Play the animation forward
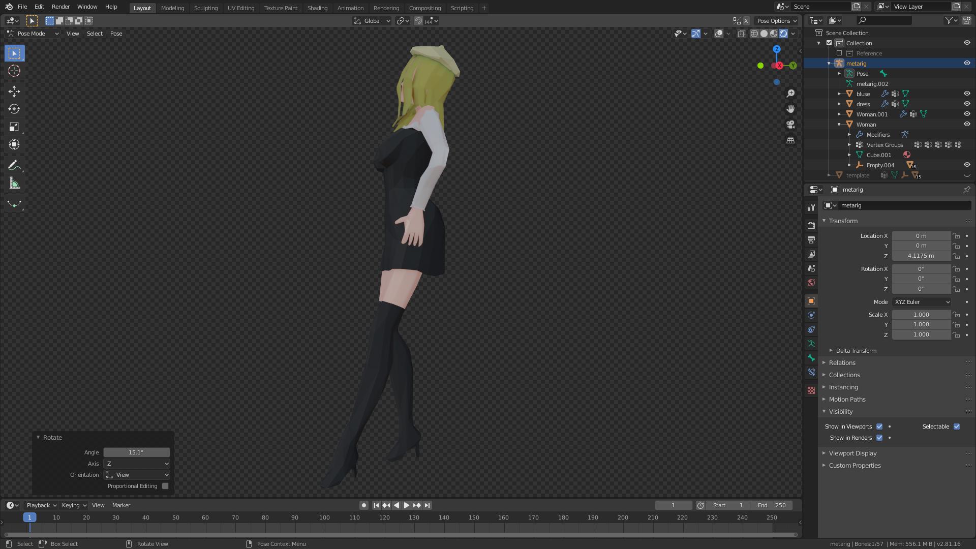The height and width of the screenshot is (549, 976). [x=407, y=505]
